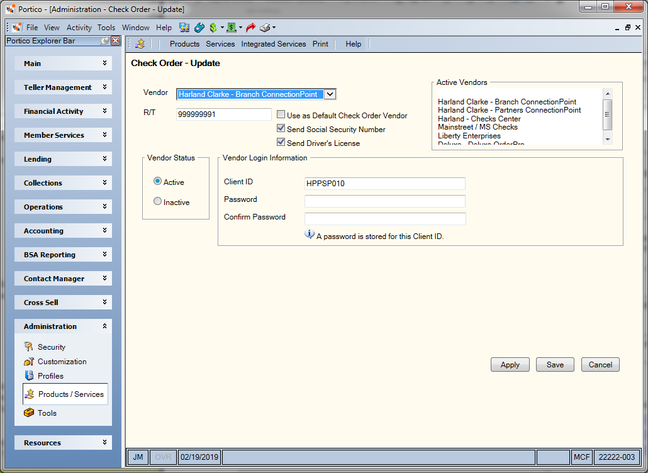
Task: Expand the Accounting section
Action: tap(64, 231)
